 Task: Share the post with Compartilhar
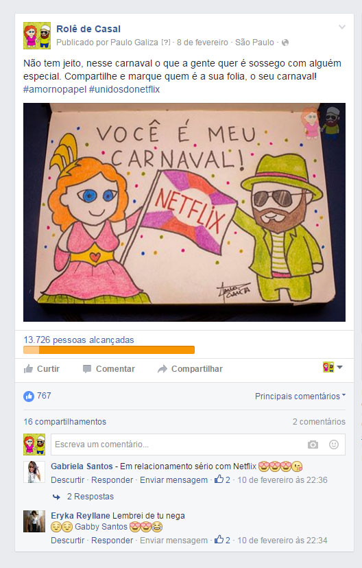pyautogui.click(x=190, y=369)
